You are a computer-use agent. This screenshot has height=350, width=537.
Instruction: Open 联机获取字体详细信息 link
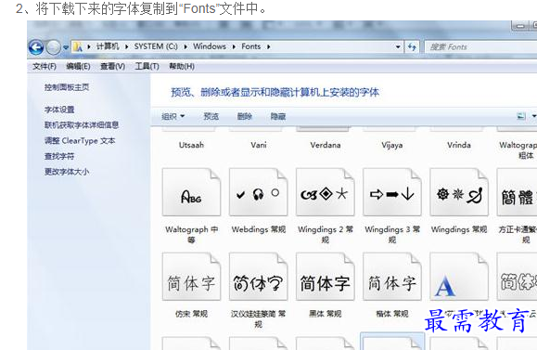click(82, 125)
